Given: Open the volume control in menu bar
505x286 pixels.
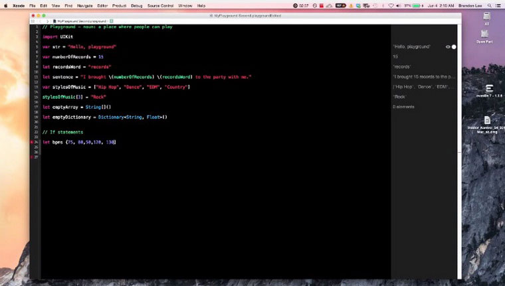Looking at the screenshot, I should click(399, 6).
